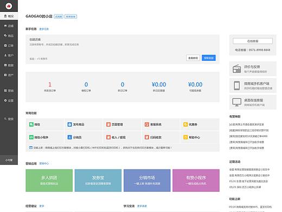The width and height of the screenshot is (282, 212).
Task: Click the 设置 settings gear icon
Action: click(5, 101)
